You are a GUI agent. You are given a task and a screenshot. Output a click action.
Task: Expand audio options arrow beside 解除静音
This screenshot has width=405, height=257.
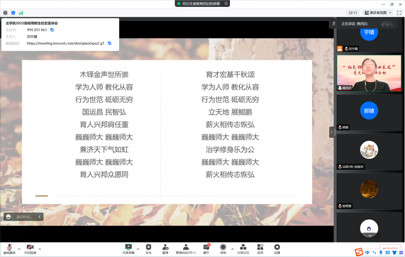click(19, 249)
